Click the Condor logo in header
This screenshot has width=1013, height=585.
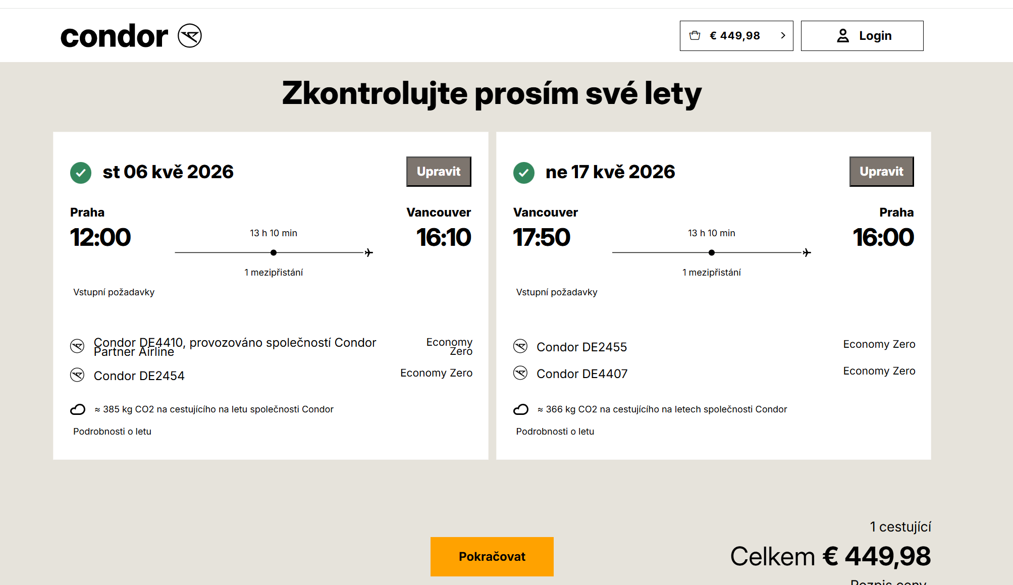(131, 36)
